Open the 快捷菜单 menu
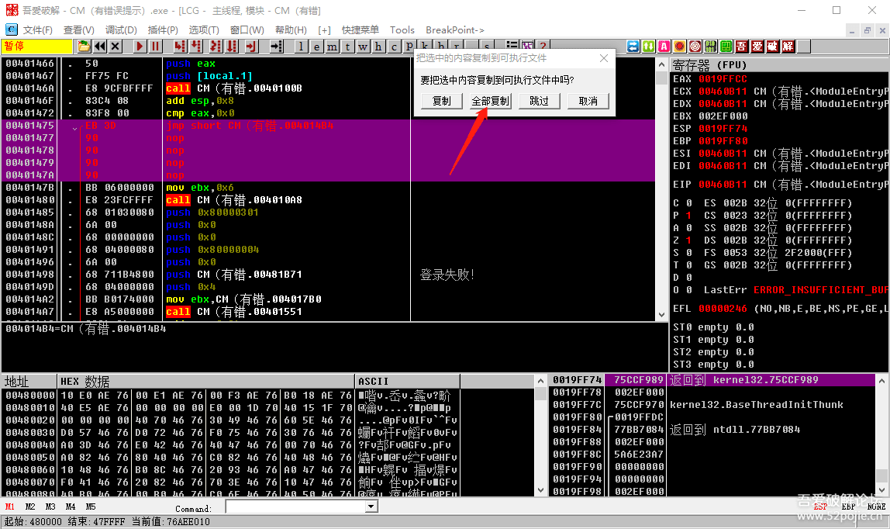Viewport: 890px width, 529px height. tap(360, 29)
